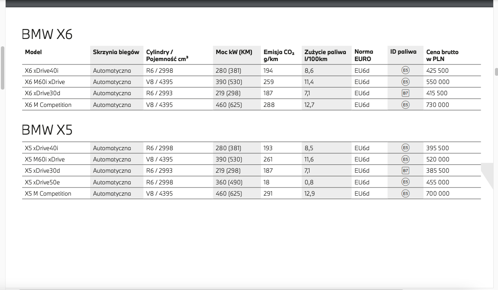This screenshot has width=498, height=290.
Task: Click "R6 / 2993" in the X5 xDrive30d row
Action: [x=159, y=171]
